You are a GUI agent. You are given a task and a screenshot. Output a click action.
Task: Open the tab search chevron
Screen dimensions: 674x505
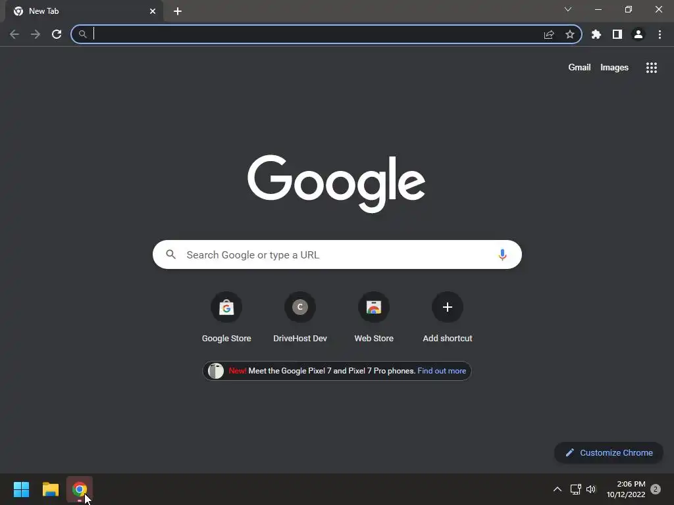click(x=568, y=9)
